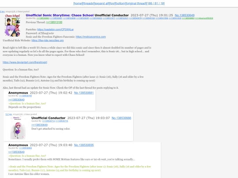Click >>138530716 quoted-by link in the 19:03:07 post
The image size is (238, 178).
62,121
